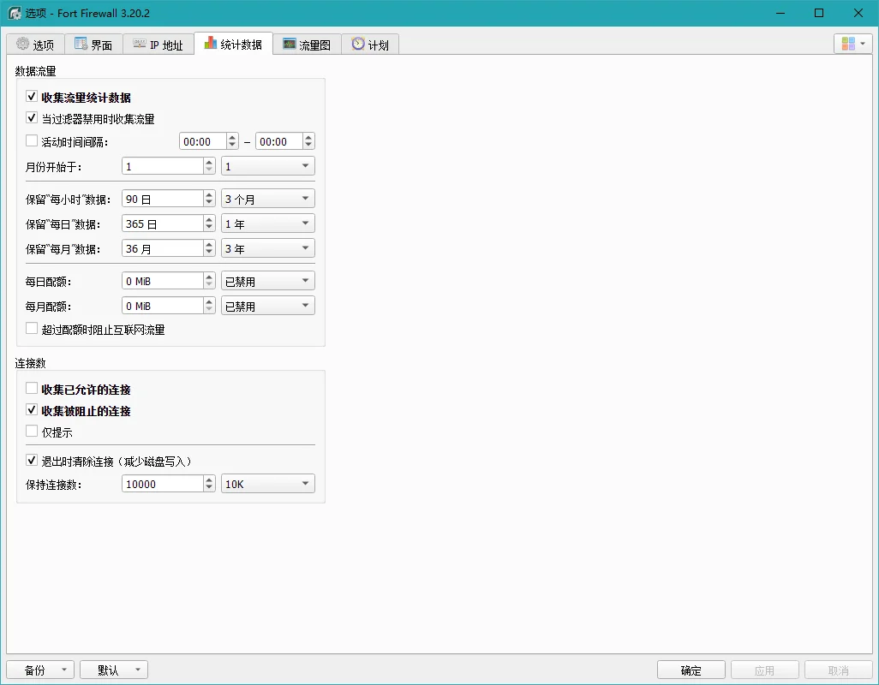The width and height of the screenshot is (879, 685).
Task: Open the 3 个月 hourly retention dropdown
Action: tap(268, 199)
